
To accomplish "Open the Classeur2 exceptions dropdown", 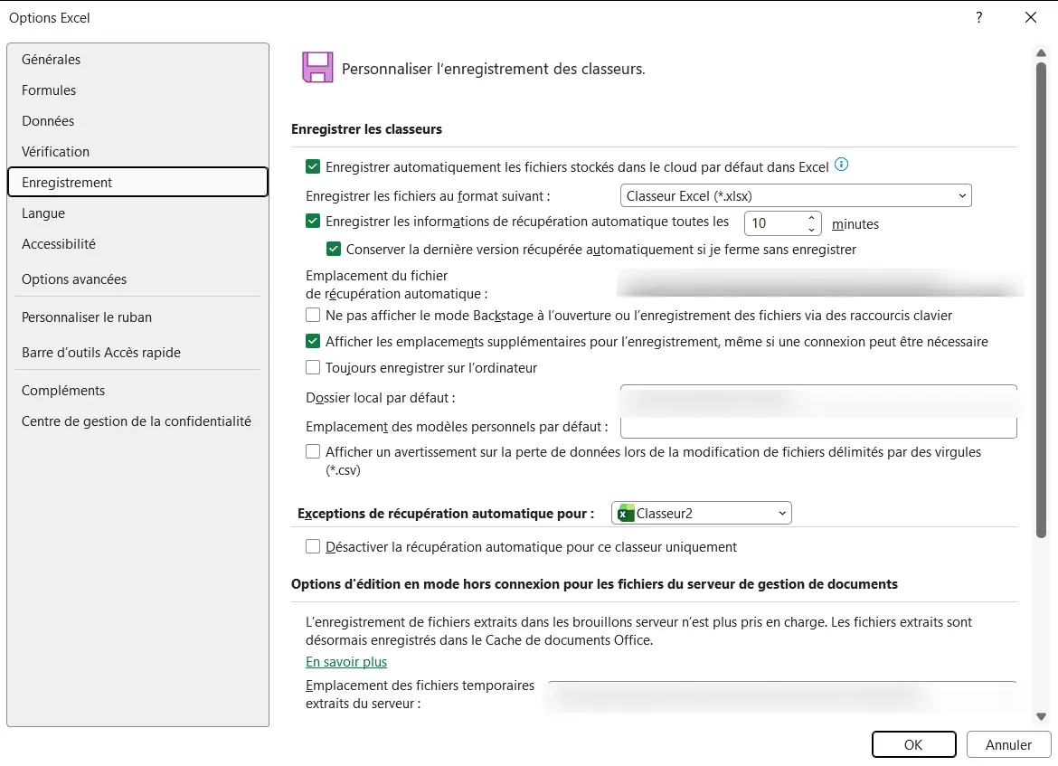I will click(x=701, y=514).
